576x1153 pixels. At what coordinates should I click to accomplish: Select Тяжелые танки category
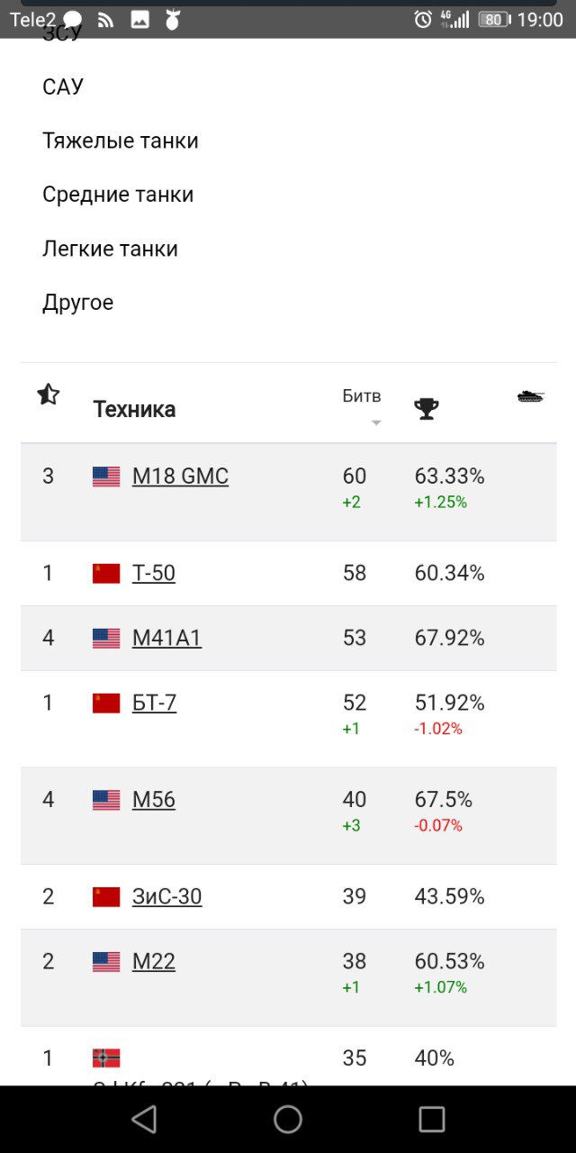click(x=121, y=141)
